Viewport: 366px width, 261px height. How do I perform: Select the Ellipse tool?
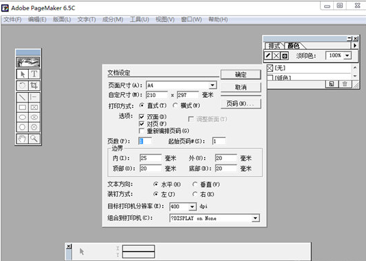pyautogui.click(x=23, y=117)
